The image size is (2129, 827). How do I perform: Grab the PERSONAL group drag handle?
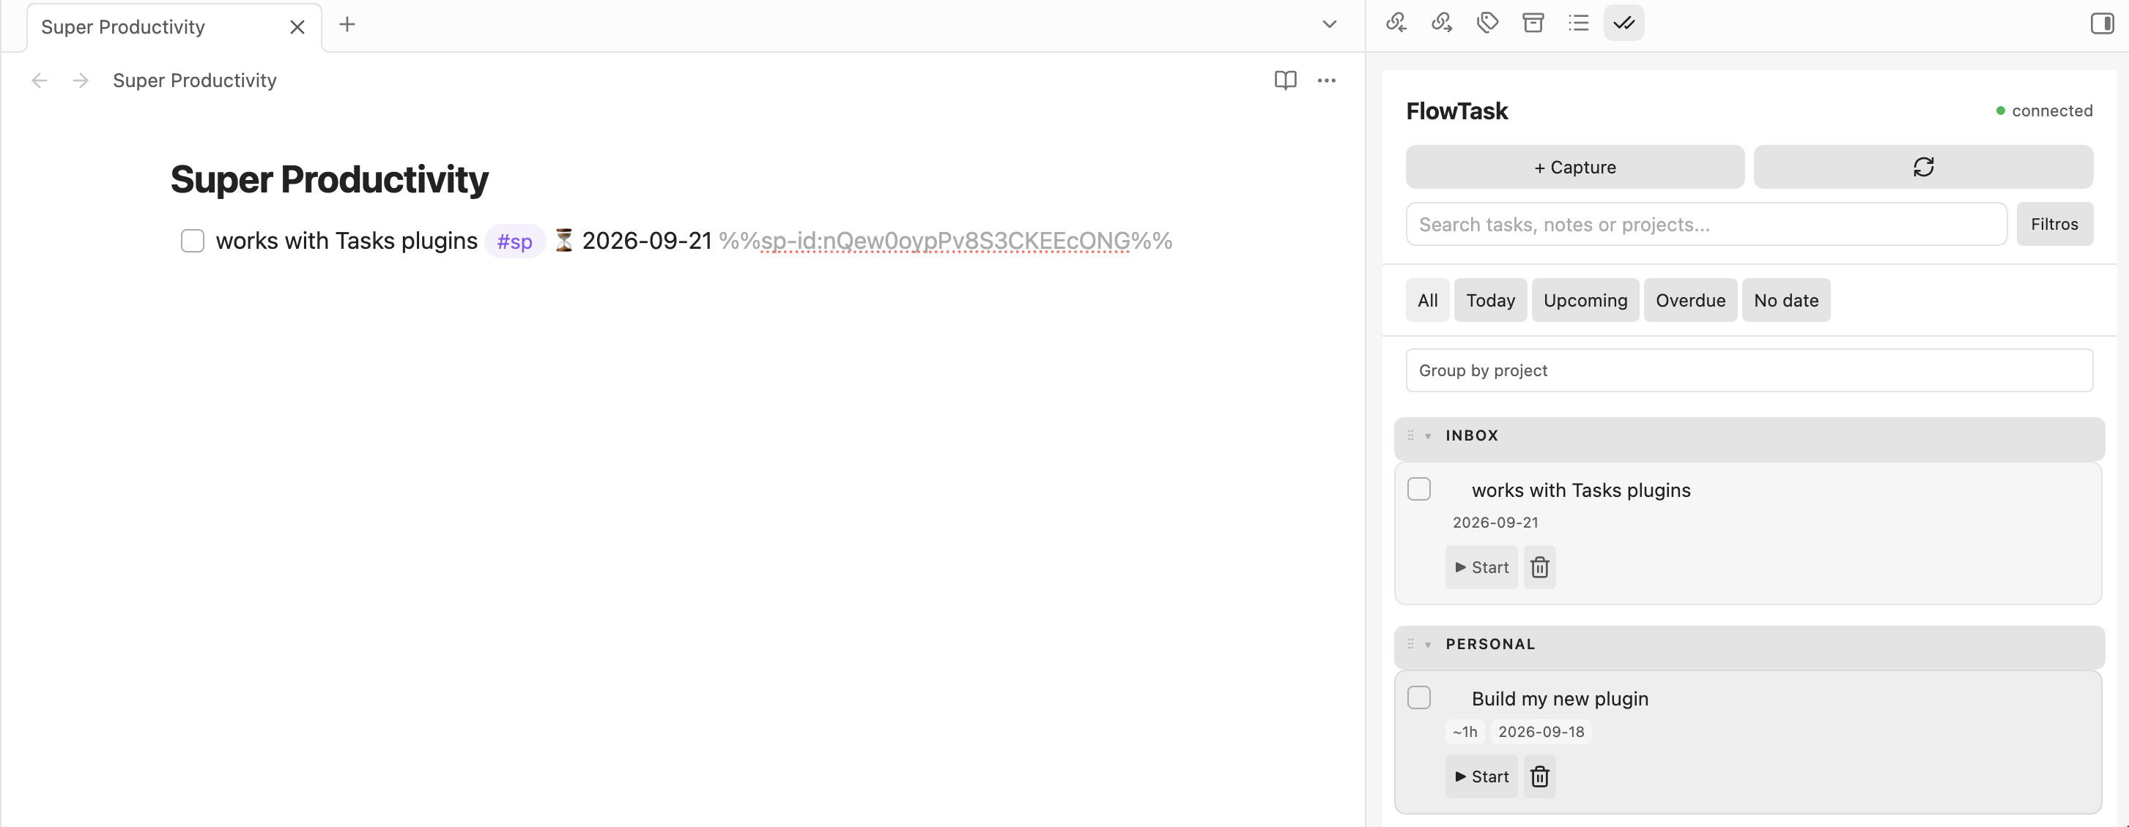[x=1410, y=644]
